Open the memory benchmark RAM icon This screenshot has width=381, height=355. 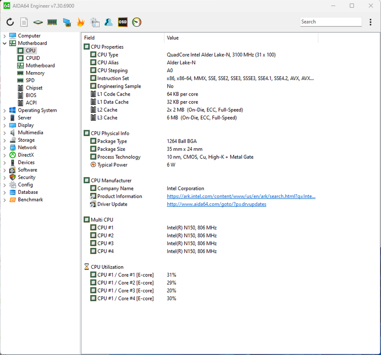coord(52,22)
